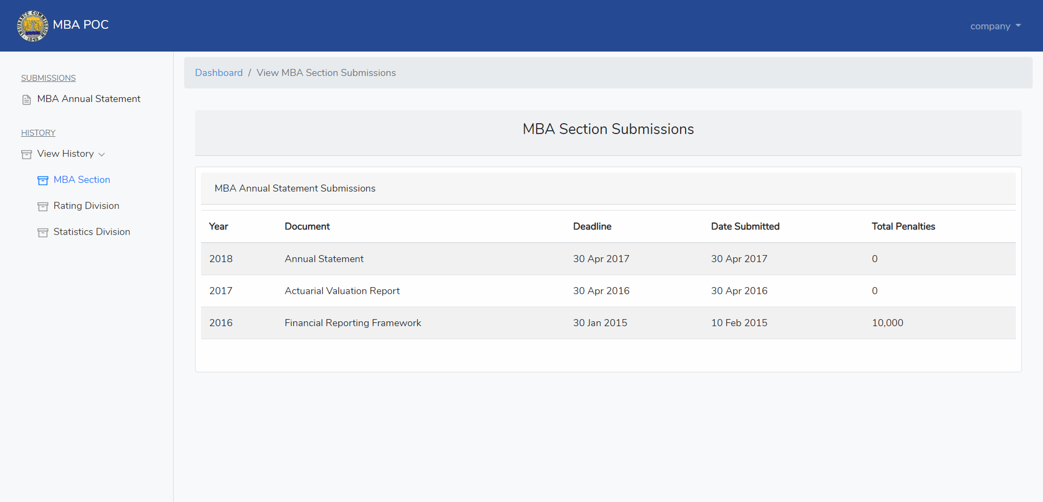Select Rating Division history item
This screenshot has width=1043, height=502.
(x=86, y=206)
